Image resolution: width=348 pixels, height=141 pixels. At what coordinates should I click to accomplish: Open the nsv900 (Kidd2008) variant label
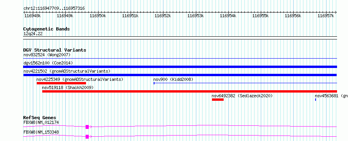click(x=173, y=79)
